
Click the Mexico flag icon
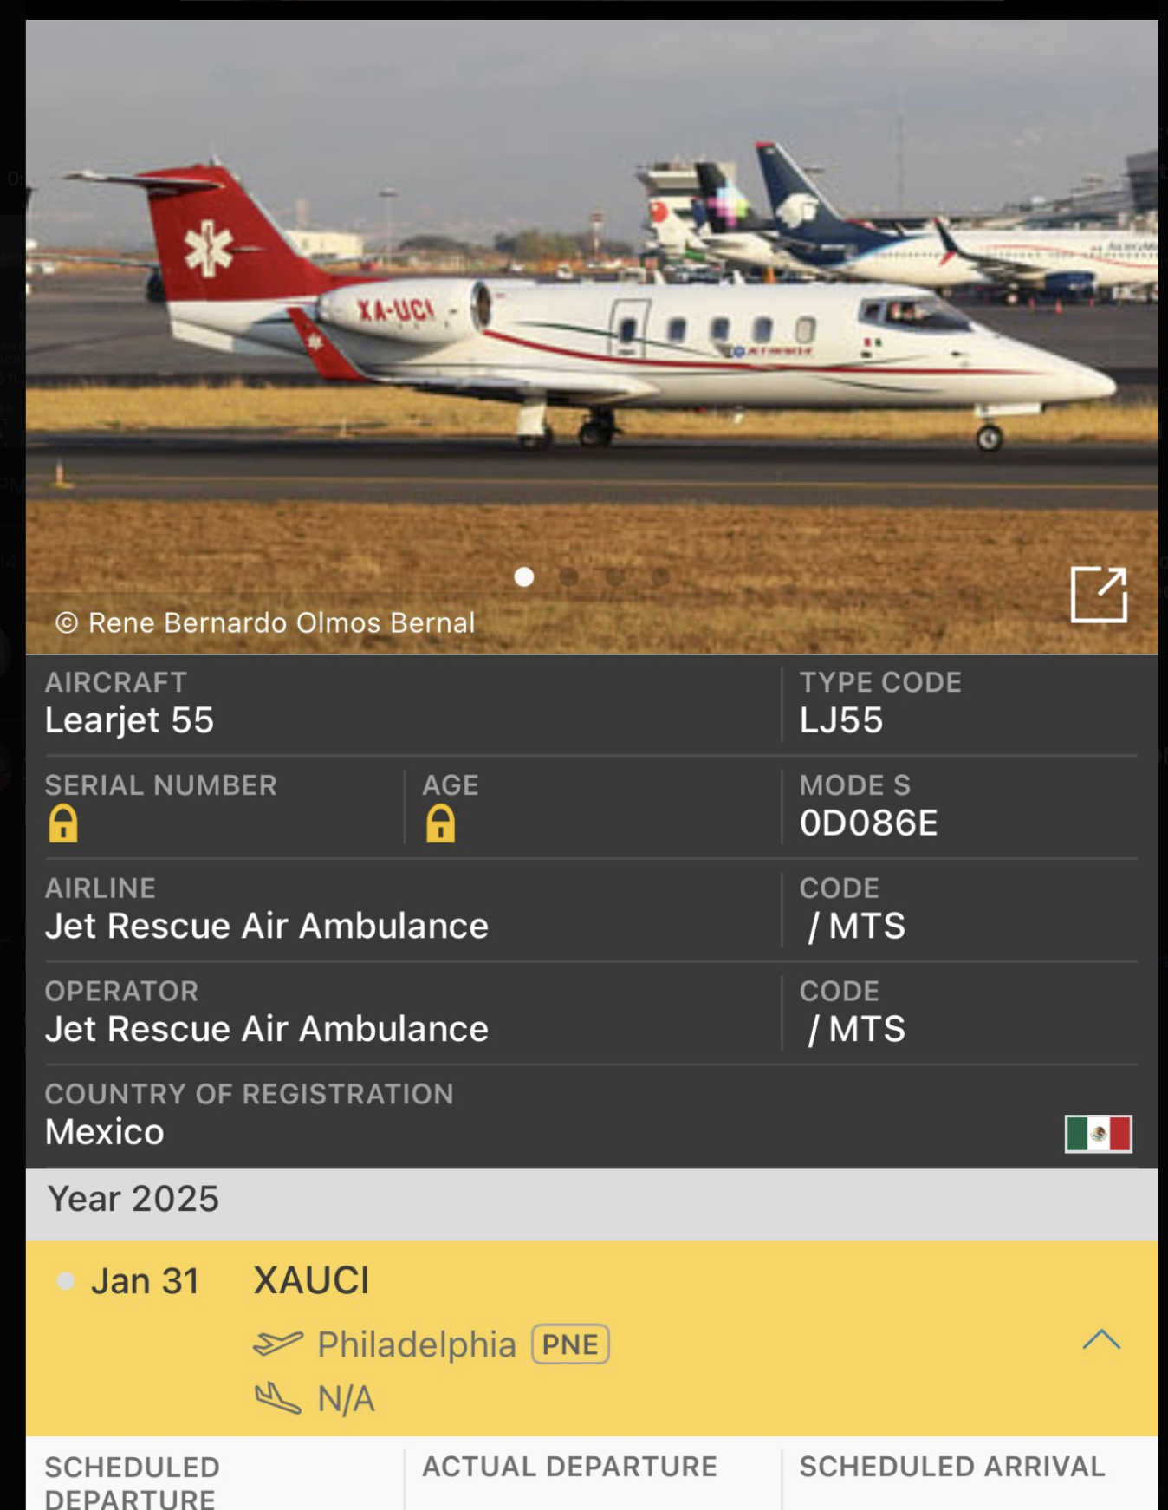(1098, 1133)
